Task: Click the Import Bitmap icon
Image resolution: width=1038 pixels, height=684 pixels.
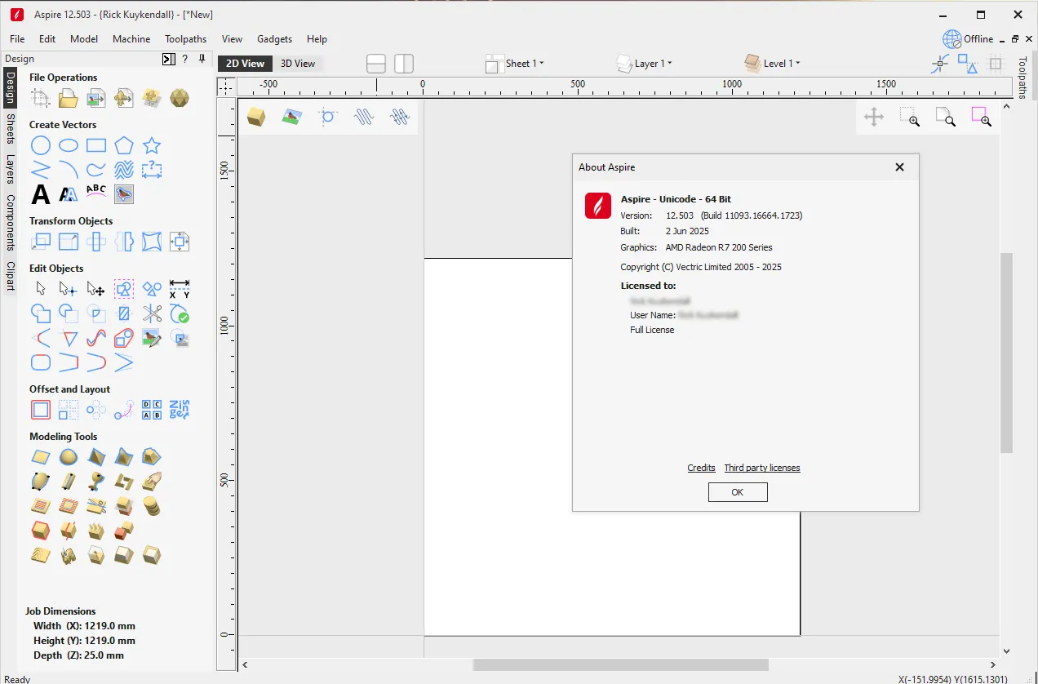Action: pyautogui.click(x=96, y=99)
